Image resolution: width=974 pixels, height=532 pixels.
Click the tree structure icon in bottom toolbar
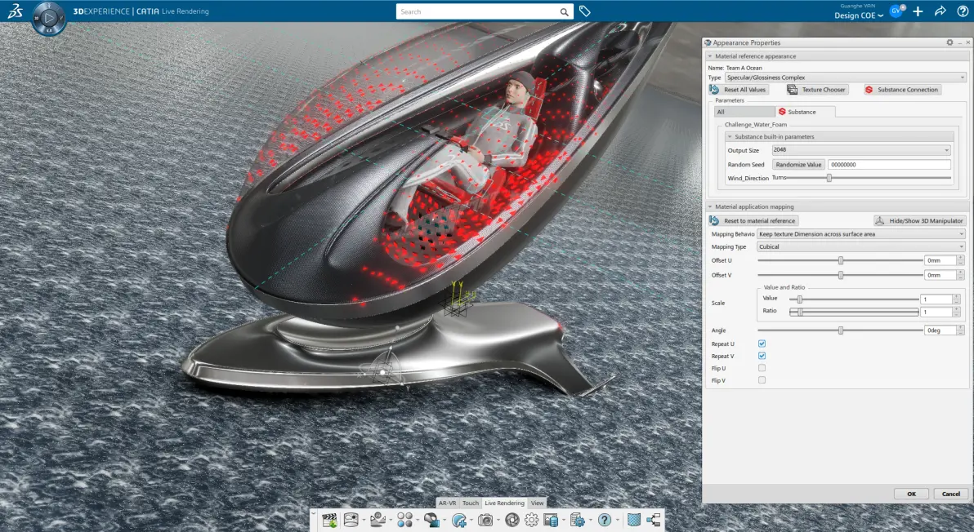654,521
